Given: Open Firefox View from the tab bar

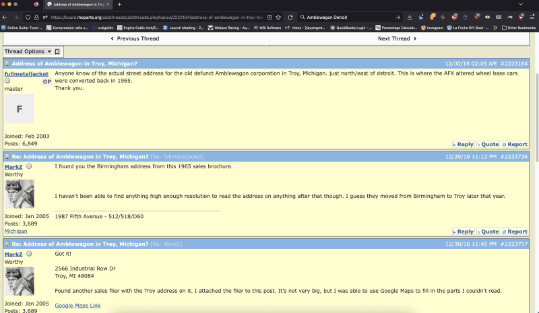Looking at the screenshot, I should tap(36, 5).
